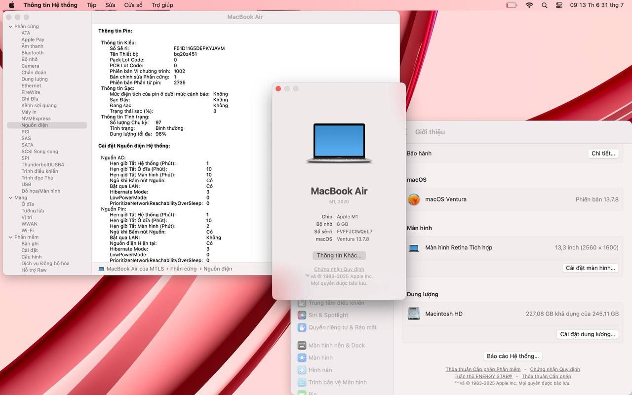The width and height of the screenshot is (632, 395).
Task: Click the Thông tin Khác... button
Action: pyautogui.click(x=339, y=256)
